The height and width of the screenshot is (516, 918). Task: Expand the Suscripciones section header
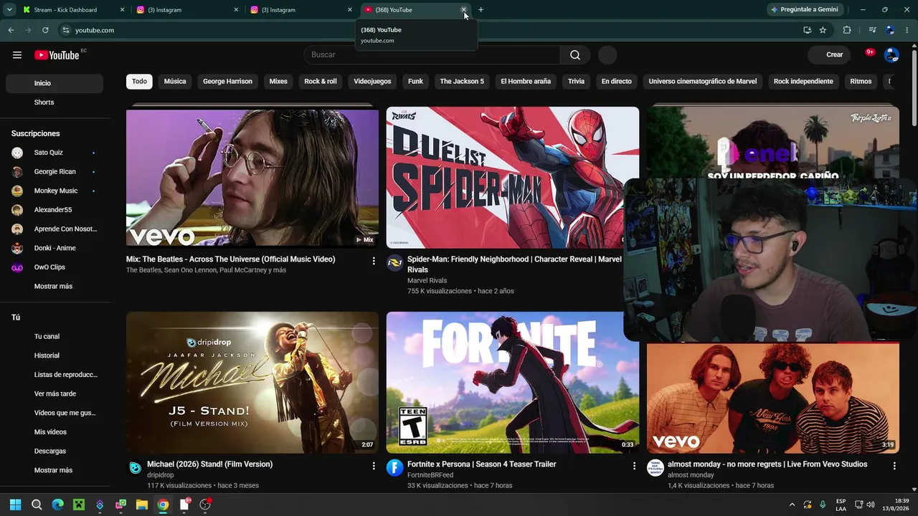pos(36,133)
